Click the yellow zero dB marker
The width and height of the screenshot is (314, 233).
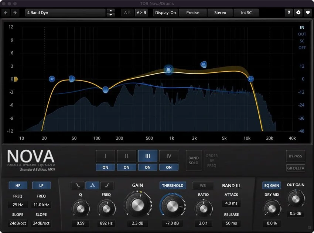click(16, 79)
